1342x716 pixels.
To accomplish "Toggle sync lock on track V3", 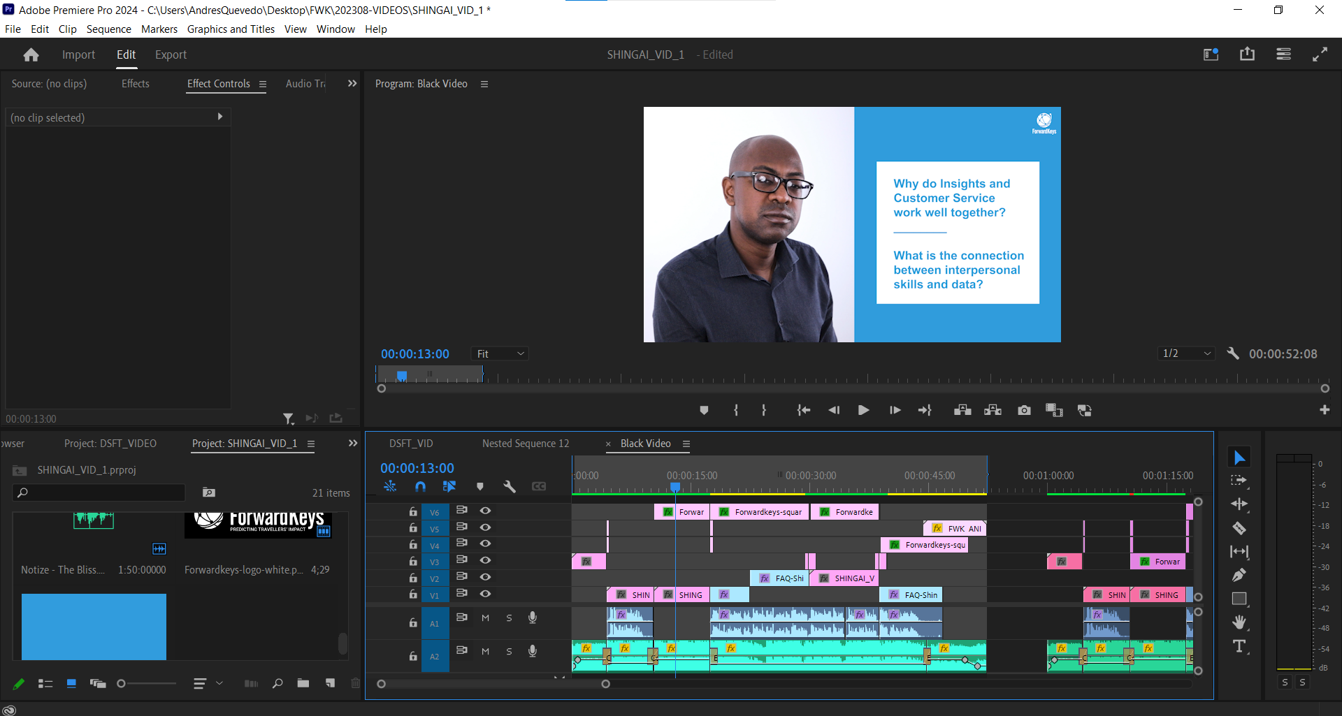I will click(461, 560).
